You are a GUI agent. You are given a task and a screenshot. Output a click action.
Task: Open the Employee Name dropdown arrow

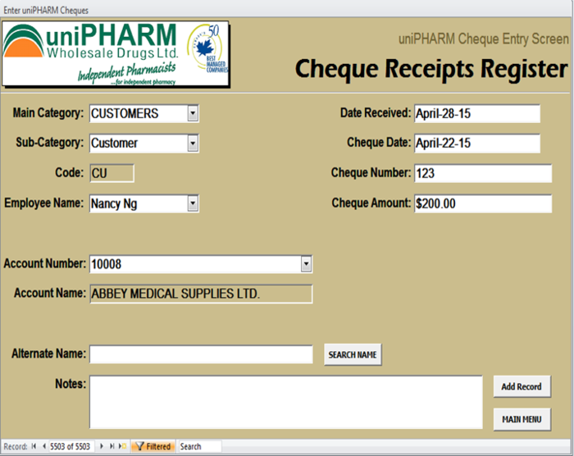point(193,203)
